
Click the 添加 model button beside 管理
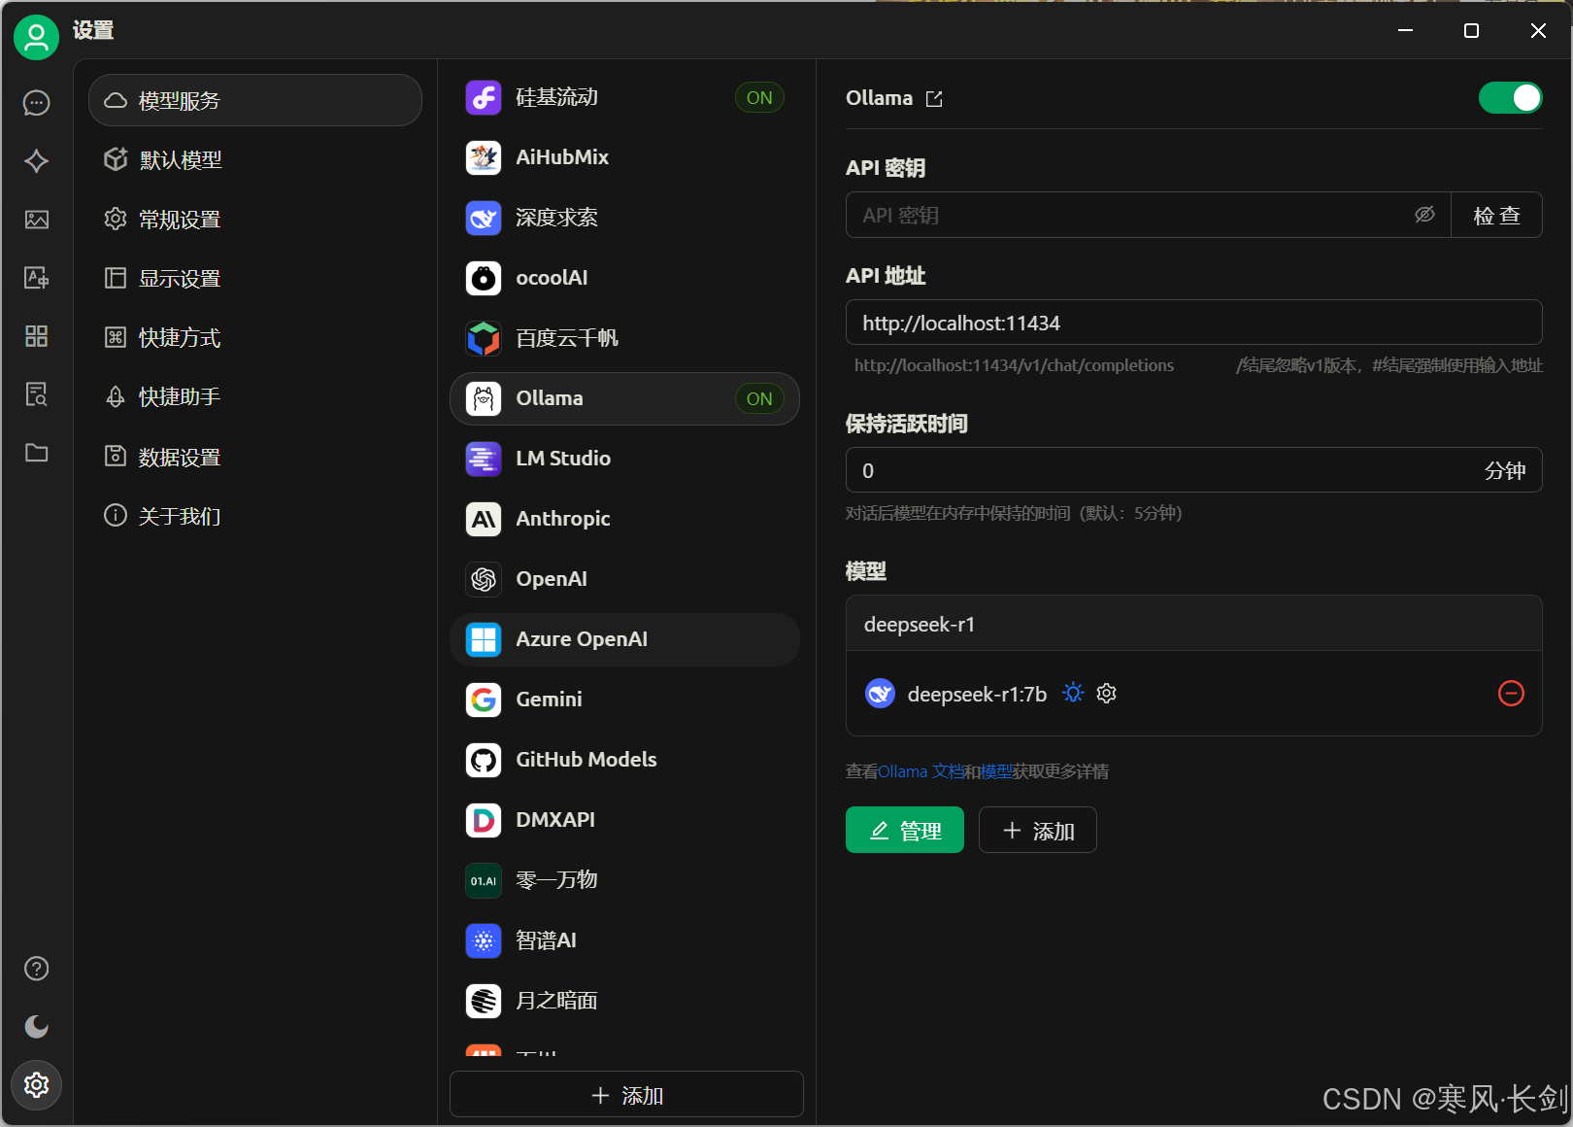click(x=1038, y=830)
